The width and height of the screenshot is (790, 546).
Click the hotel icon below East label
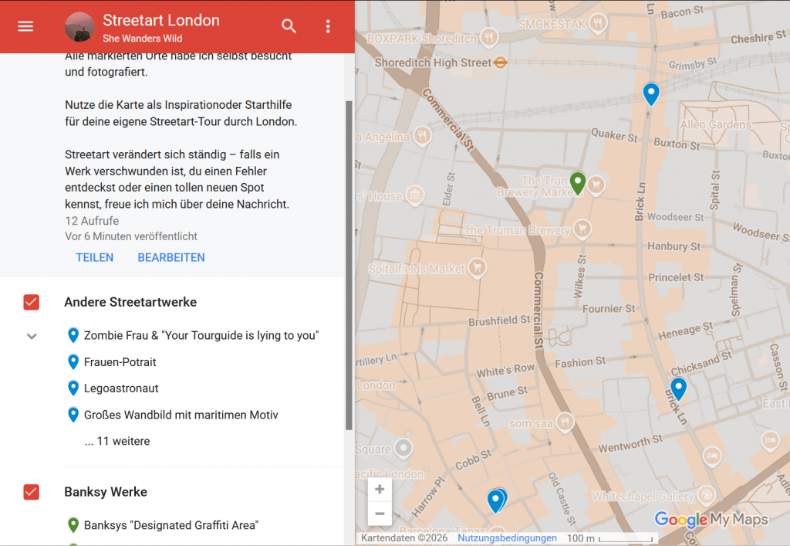pyautogui.click(x=770, y=441)
